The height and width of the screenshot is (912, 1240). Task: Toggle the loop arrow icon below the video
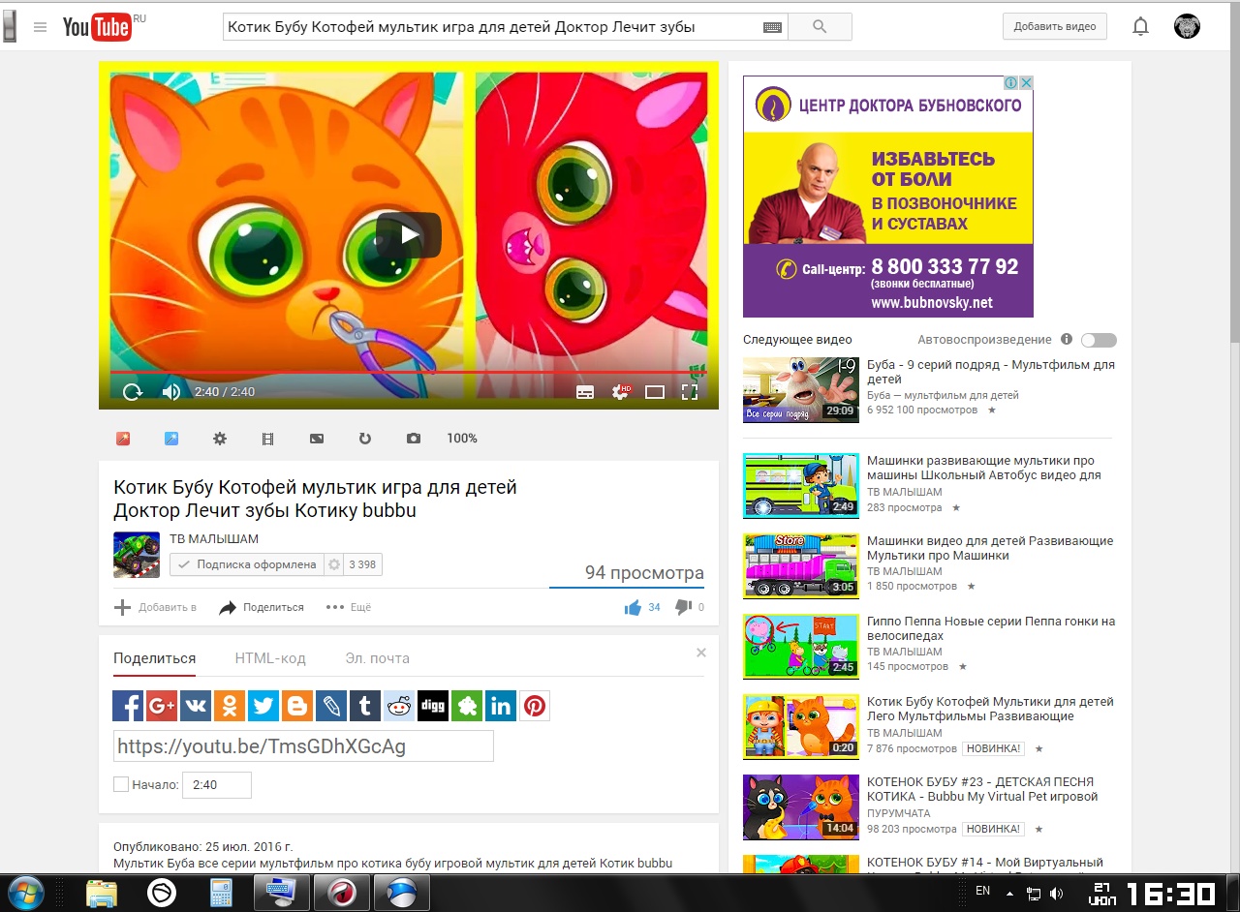click(x=365, y=439)
